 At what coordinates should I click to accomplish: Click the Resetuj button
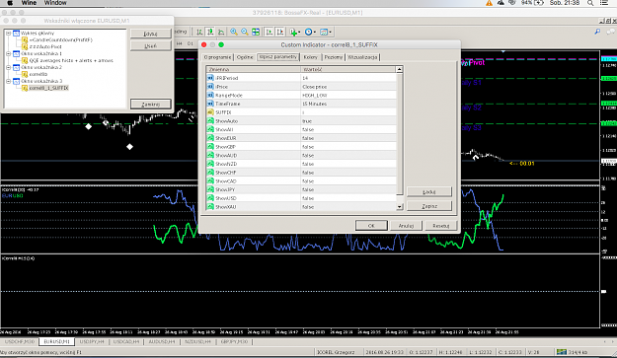[x=440, y=226]
